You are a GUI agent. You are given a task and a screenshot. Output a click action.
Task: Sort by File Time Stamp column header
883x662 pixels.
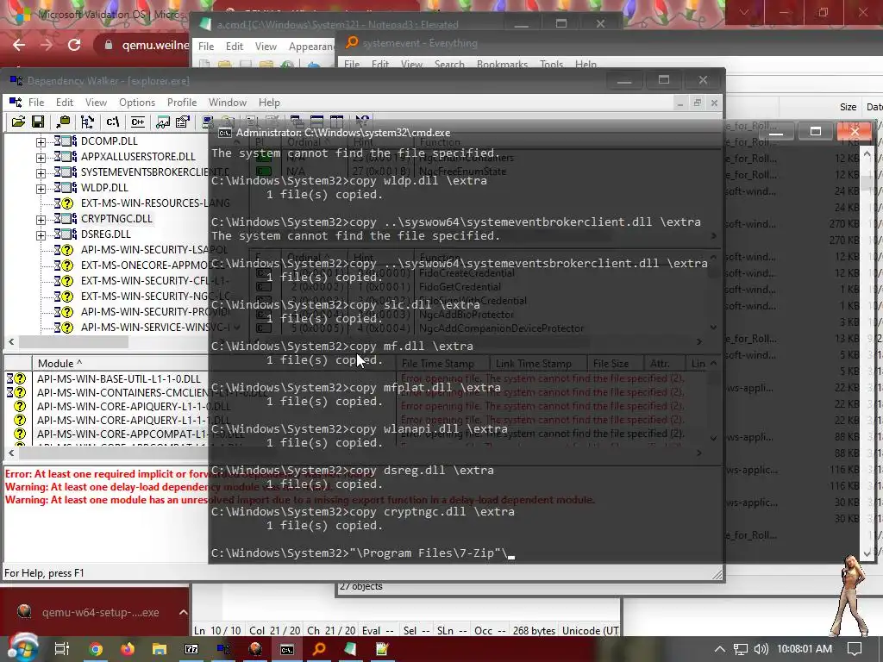442,364
